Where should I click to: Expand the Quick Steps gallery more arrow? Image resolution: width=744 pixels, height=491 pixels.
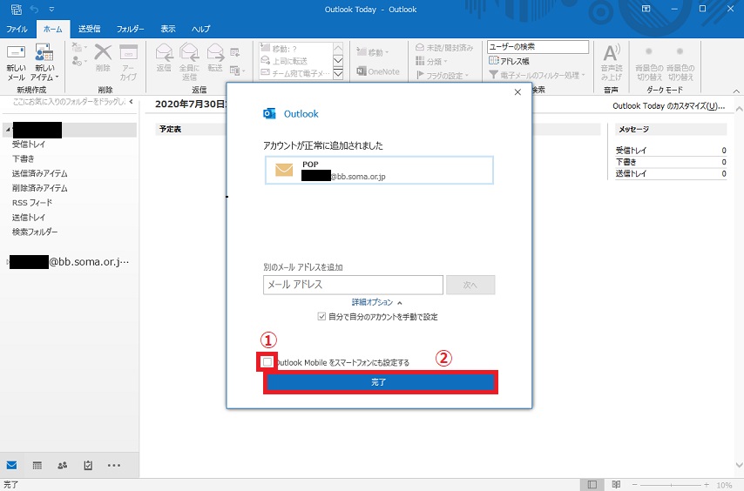coord(338,74)
